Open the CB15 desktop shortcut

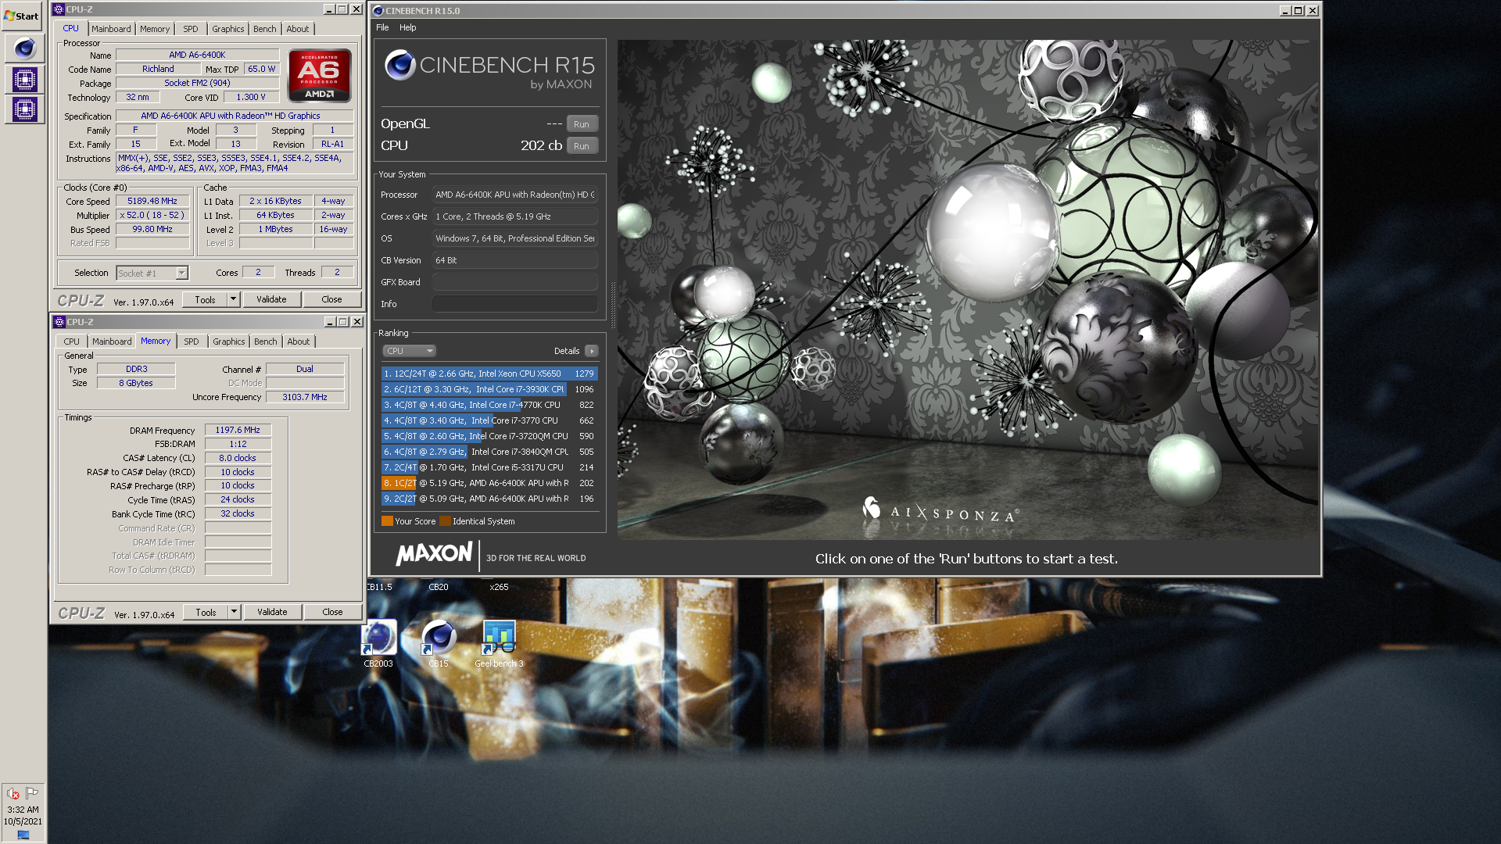pos(439,644)
